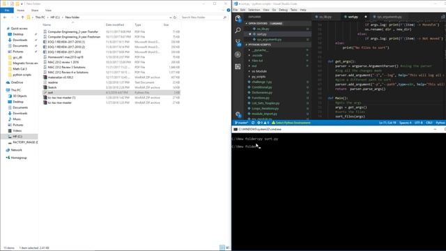Open the Explorer view in VS Code activity bar
Image resolution: width=446 pixels, height=251 pixels.
[x=238, y=19]
